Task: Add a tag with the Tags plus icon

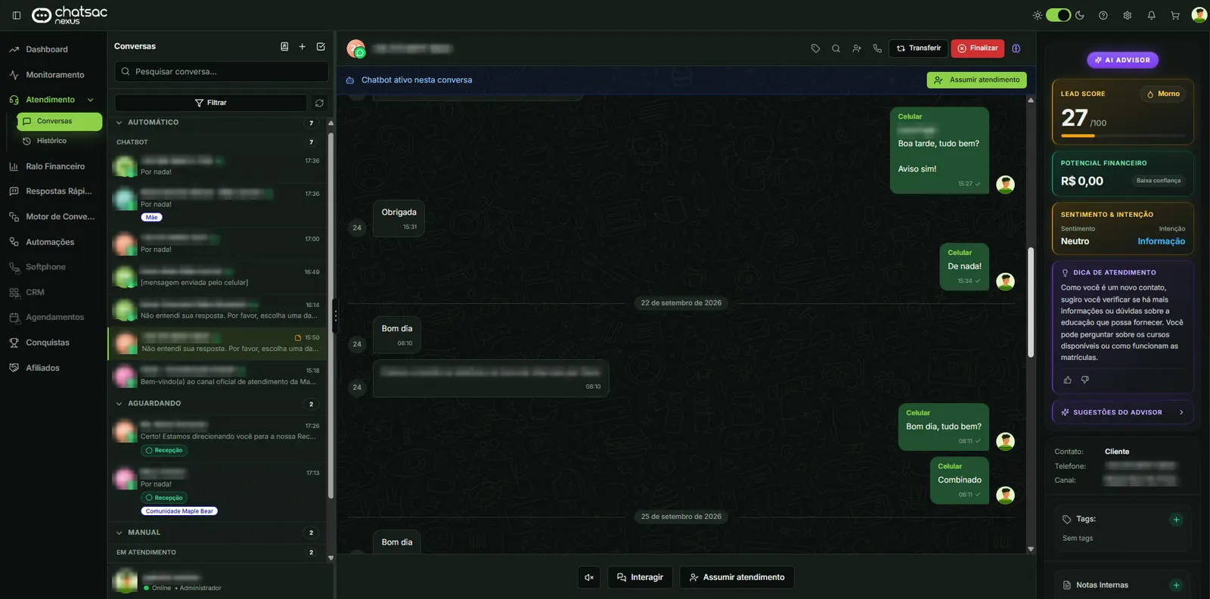Action: click(x=1176, y=520)
